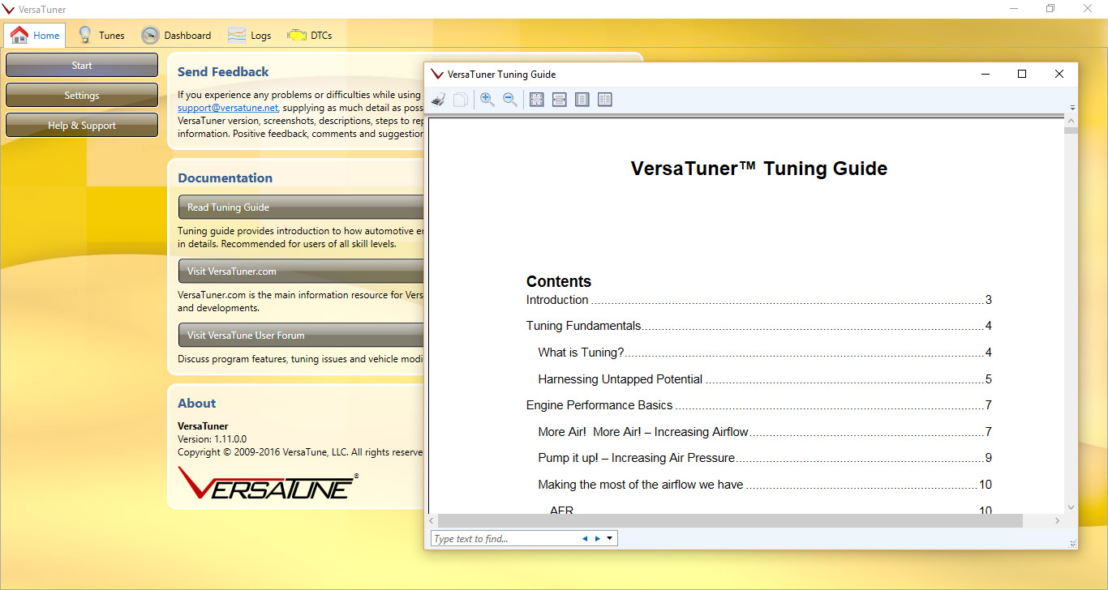Click Visit VersaTuner.com button
Image resolution: width=1108 pixels, height=590 pixels.
click(301, 271)
